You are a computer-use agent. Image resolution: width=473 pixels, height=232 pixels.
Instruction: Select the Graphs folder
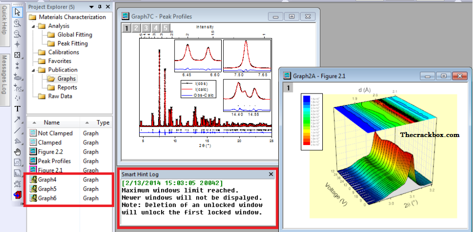(x=67, y=78)
